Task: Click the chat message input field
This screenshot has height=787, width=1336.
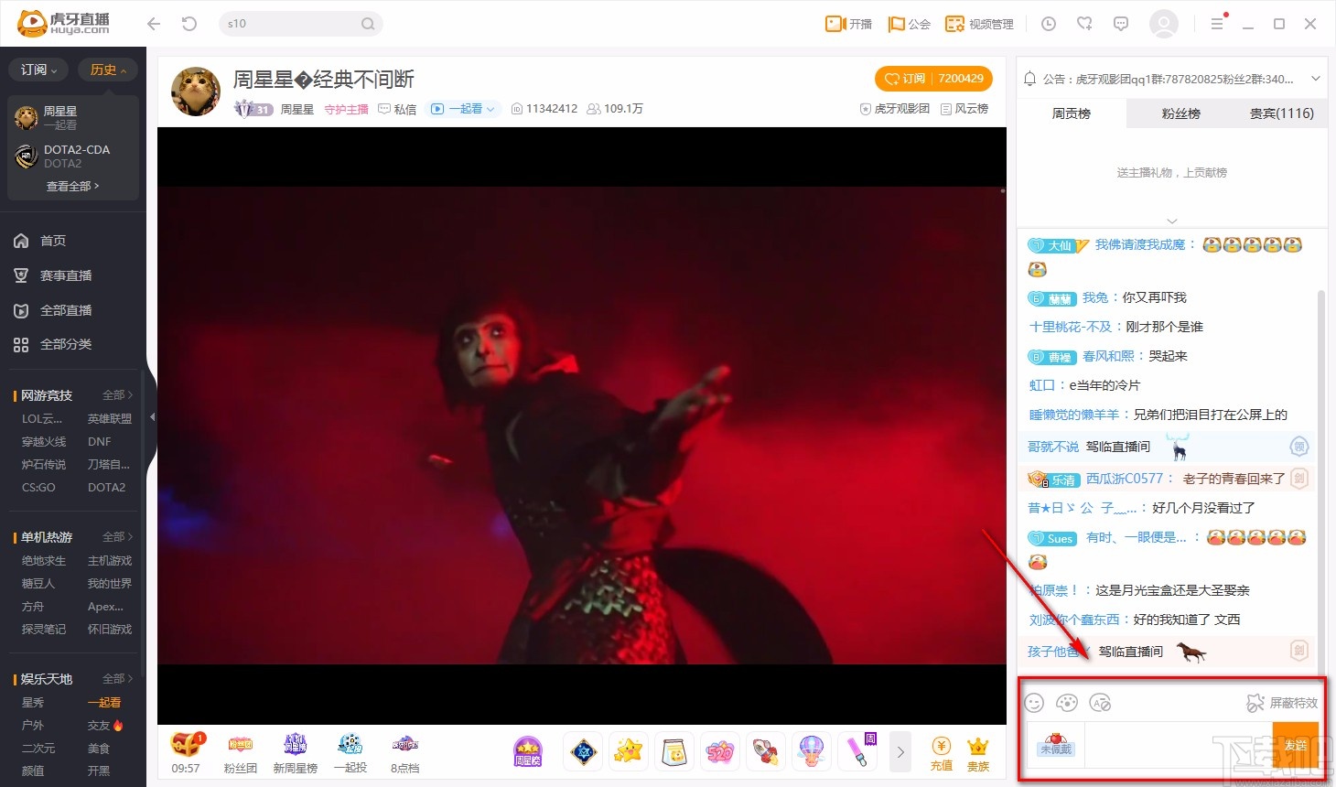Action: [x=1179, y=745]
